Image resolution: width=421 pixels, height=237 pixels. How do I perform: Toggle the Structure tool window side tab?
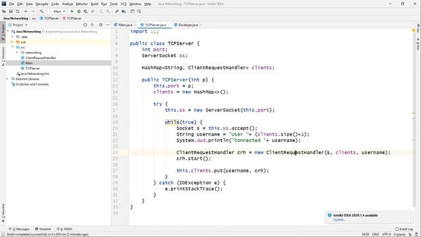coord(3,56)
